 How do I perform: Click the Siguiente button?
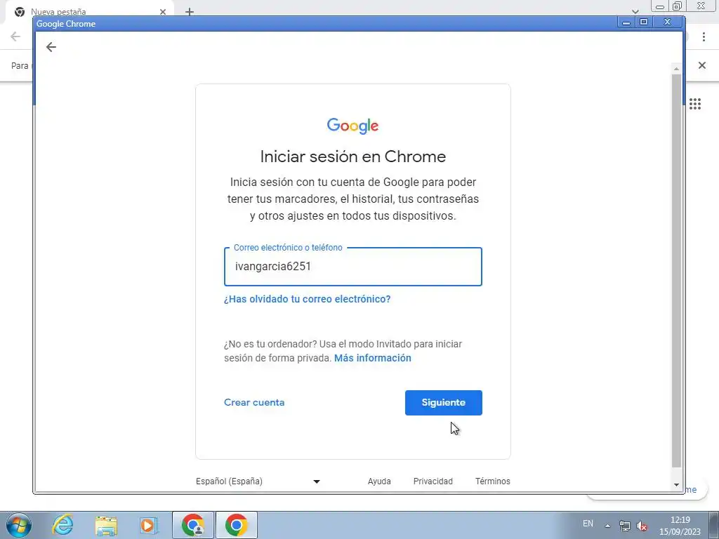tap(444, 402)
